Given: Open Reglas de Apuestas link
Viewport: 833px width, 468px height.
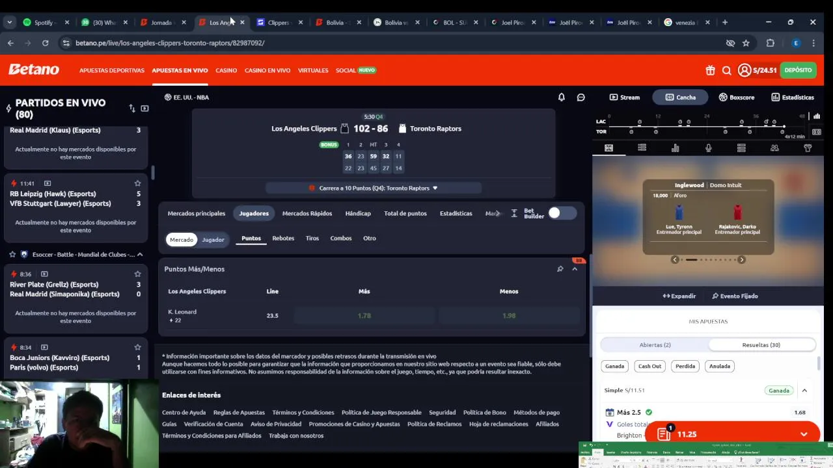Looking at the screenshot, I should coord(239,413).
